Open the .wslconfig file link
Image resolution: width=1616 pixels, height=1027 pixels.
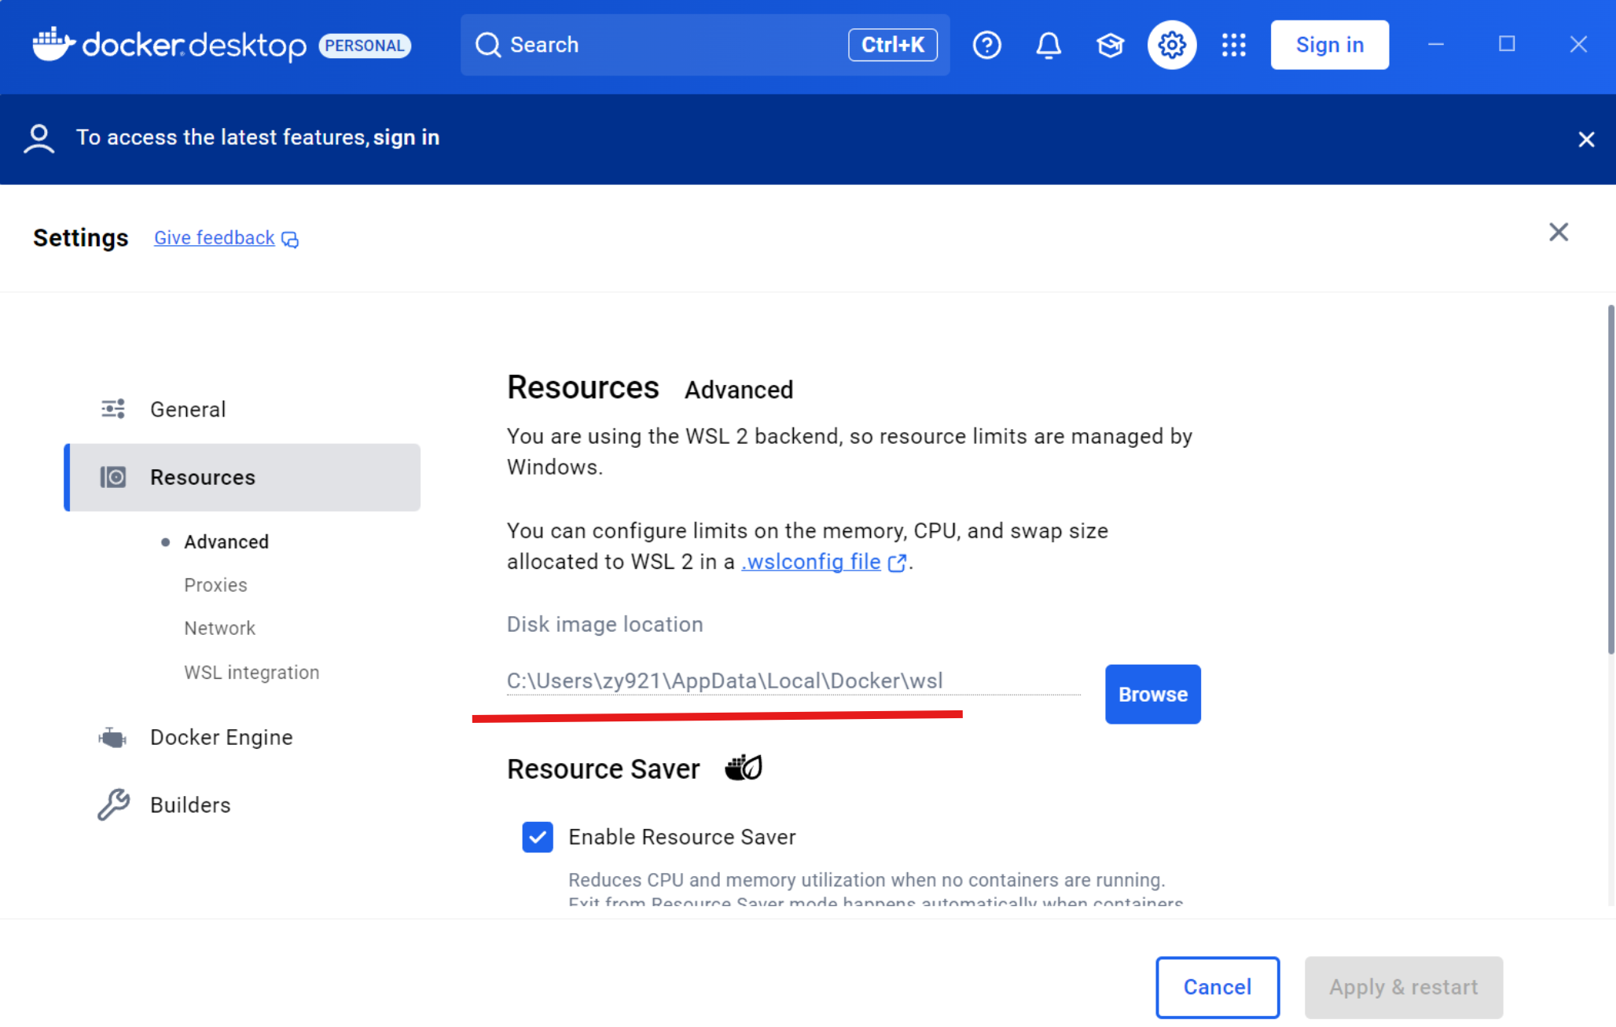(x=810, y=561)
